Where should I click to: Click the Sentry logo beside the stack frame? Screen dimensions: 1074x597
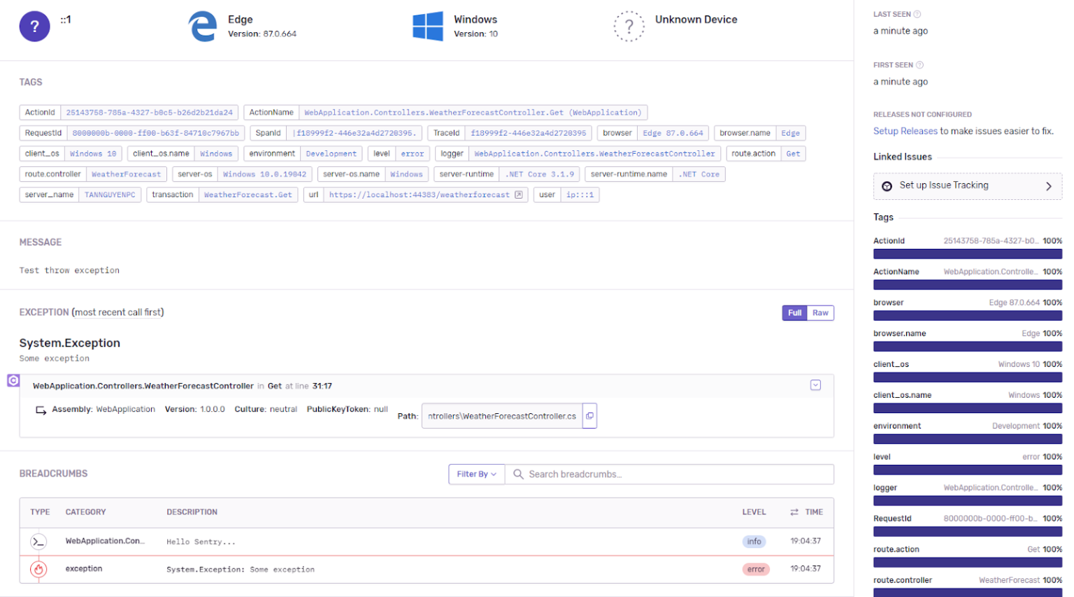point(13,380)
